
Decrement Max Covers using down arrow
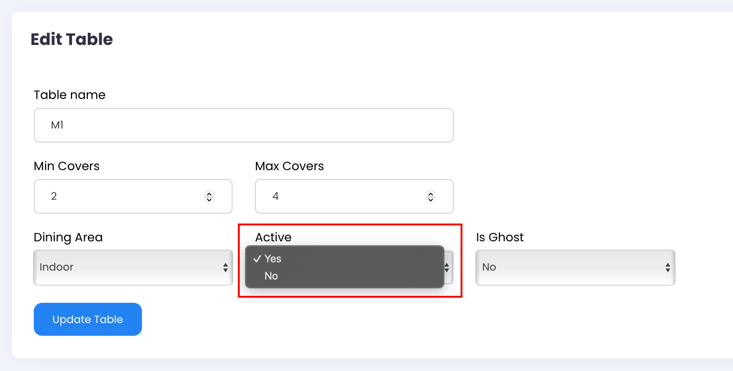[x=431, y=200]
